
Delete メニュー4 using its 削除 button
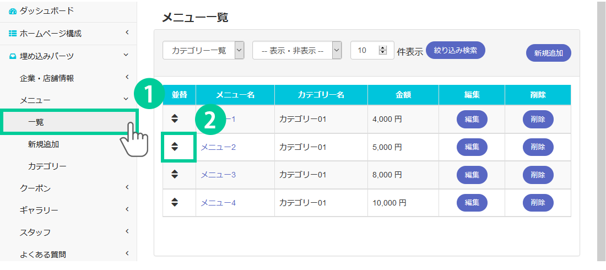(538, 203)
